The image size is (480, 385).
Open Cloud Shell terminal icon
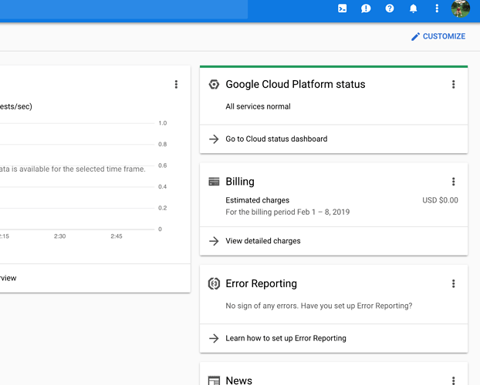coord(343,8)
